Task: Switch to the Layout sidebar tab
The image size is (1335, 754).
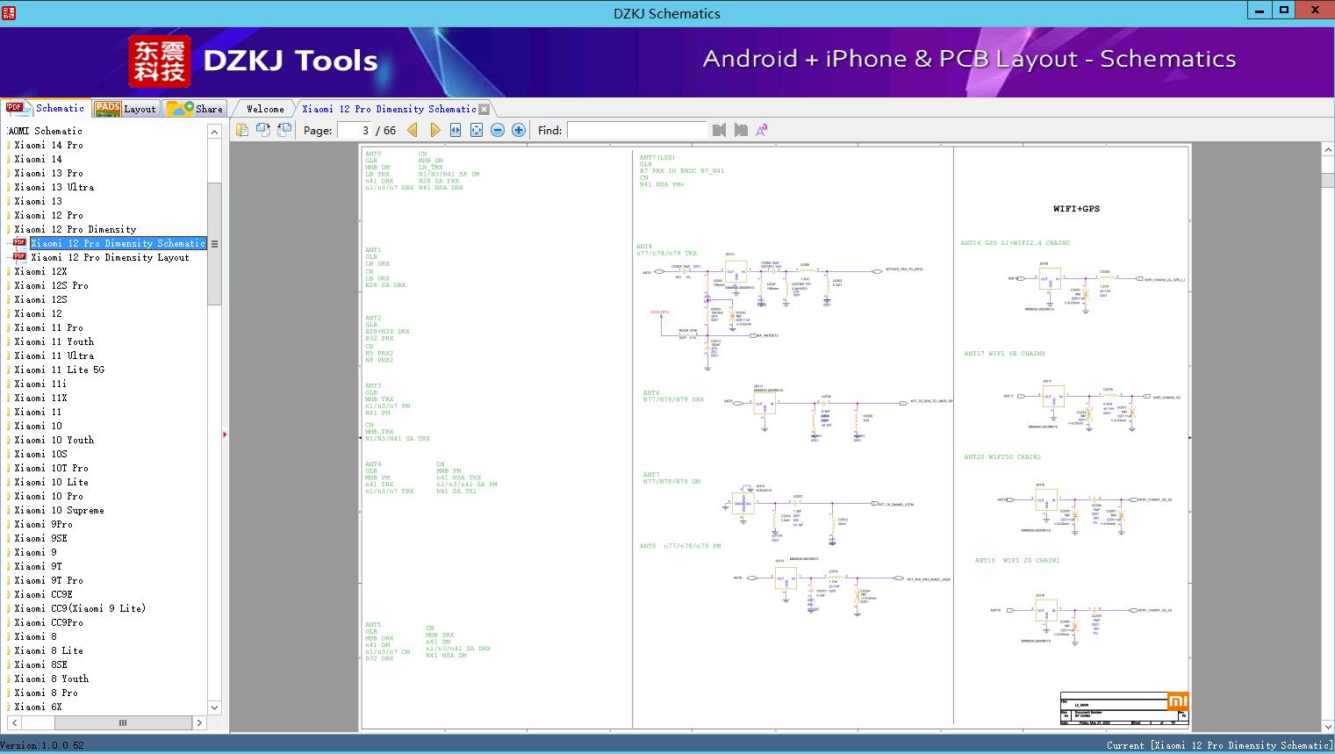Action: [126, 109]
